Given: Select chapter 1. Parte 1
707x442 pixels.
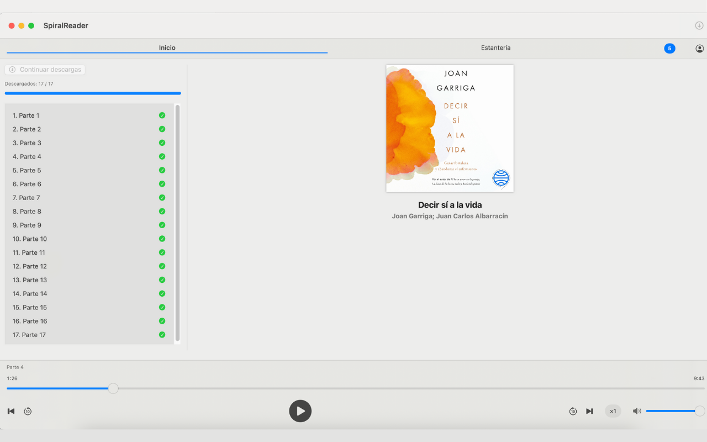Looking at the screenshot, I should [x=89, y=115].
